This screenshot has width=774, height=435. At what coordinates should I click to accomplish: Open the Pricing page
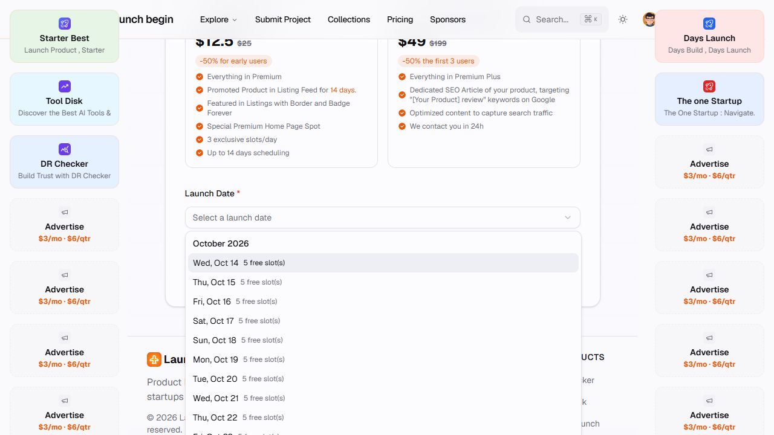point(400,19)
